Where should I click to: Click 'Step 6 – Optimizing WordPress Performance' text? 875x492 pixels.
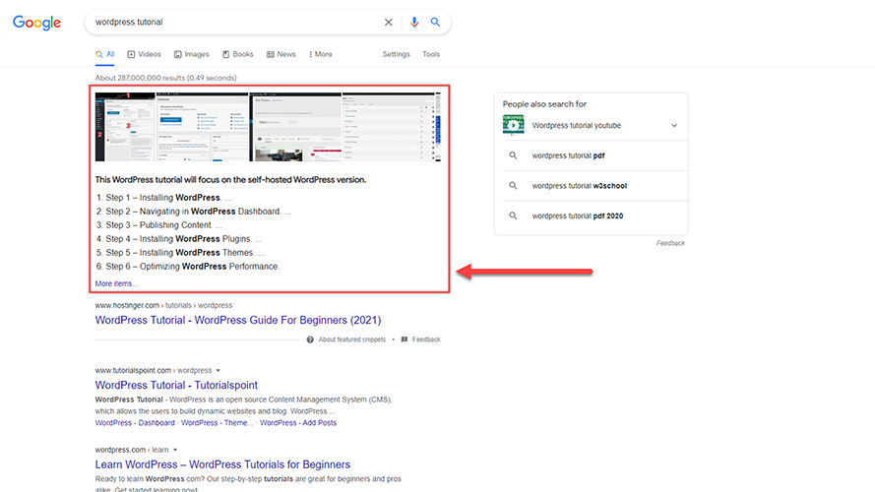point(192,267)
